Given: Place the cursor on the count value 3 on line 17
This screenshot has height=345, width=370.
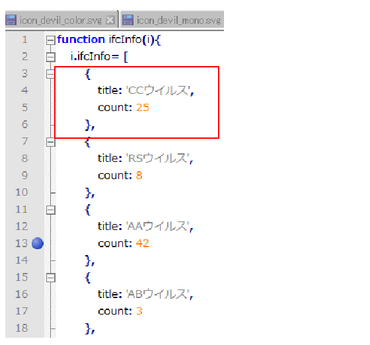Looking at the screenshot, I should [139, 311].
